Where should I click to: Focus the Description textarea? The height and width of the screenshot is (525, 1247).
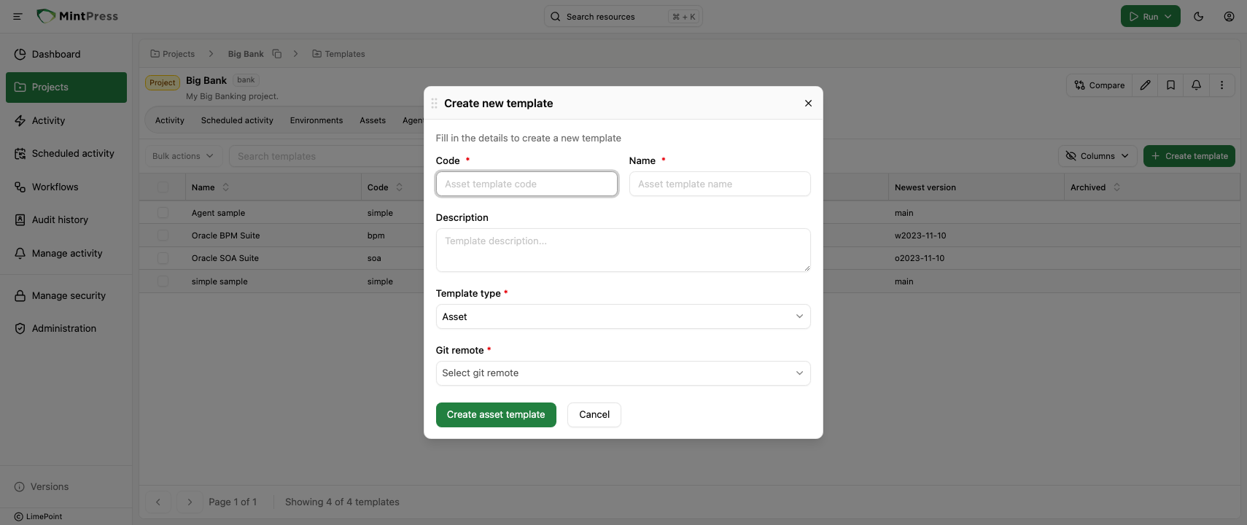(x=623, y=250)
